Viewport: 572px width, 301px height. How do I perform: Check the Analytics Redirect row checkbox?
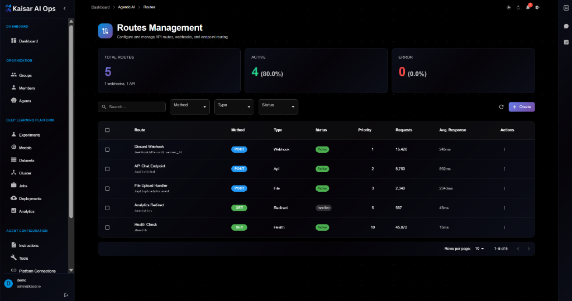tap(107, 208)
